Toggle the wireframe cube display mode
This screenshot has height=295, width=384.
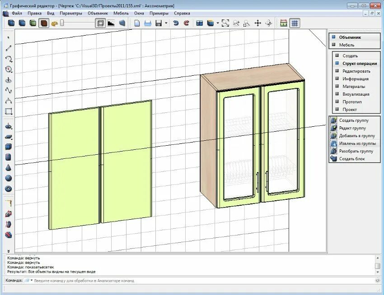[11, 23]
